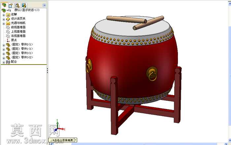Click the 光源与相机 folder icon

coord(8,23)
